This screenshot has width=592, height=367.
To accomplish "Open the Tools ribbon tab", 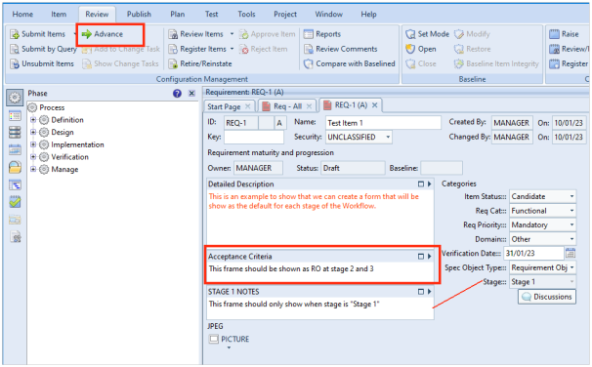I will (x=246, y=15).
